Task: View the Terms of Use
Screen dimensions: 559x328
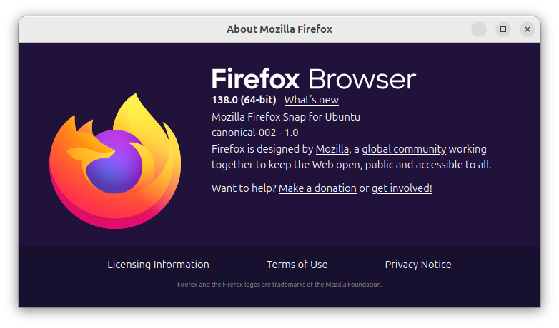Action: pos(297,265)
